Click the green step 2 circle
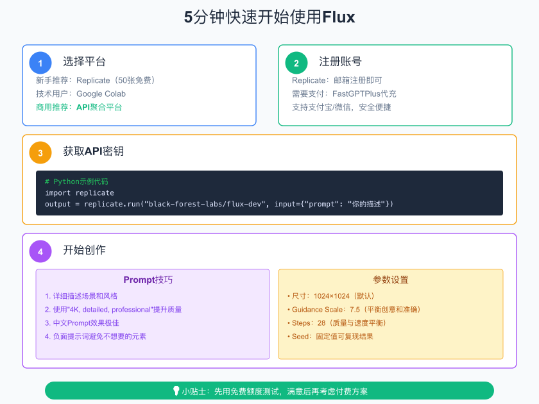 click(296, 63)
